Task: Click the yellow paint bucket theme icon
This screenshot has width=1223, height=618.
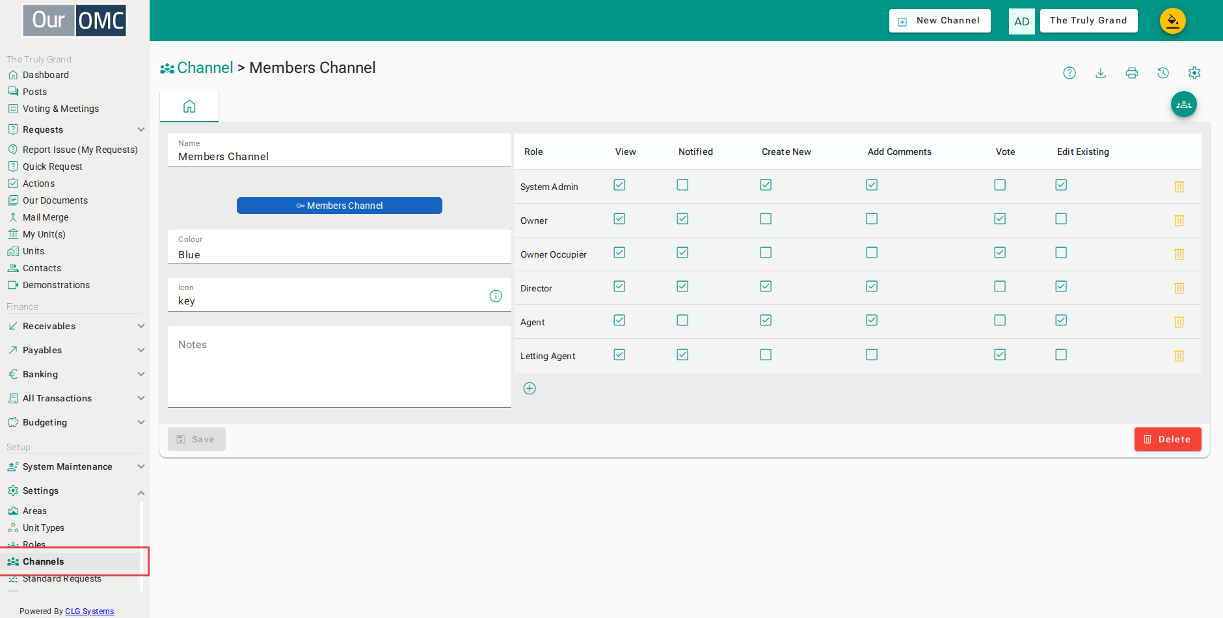Action: pos(1173,21)
